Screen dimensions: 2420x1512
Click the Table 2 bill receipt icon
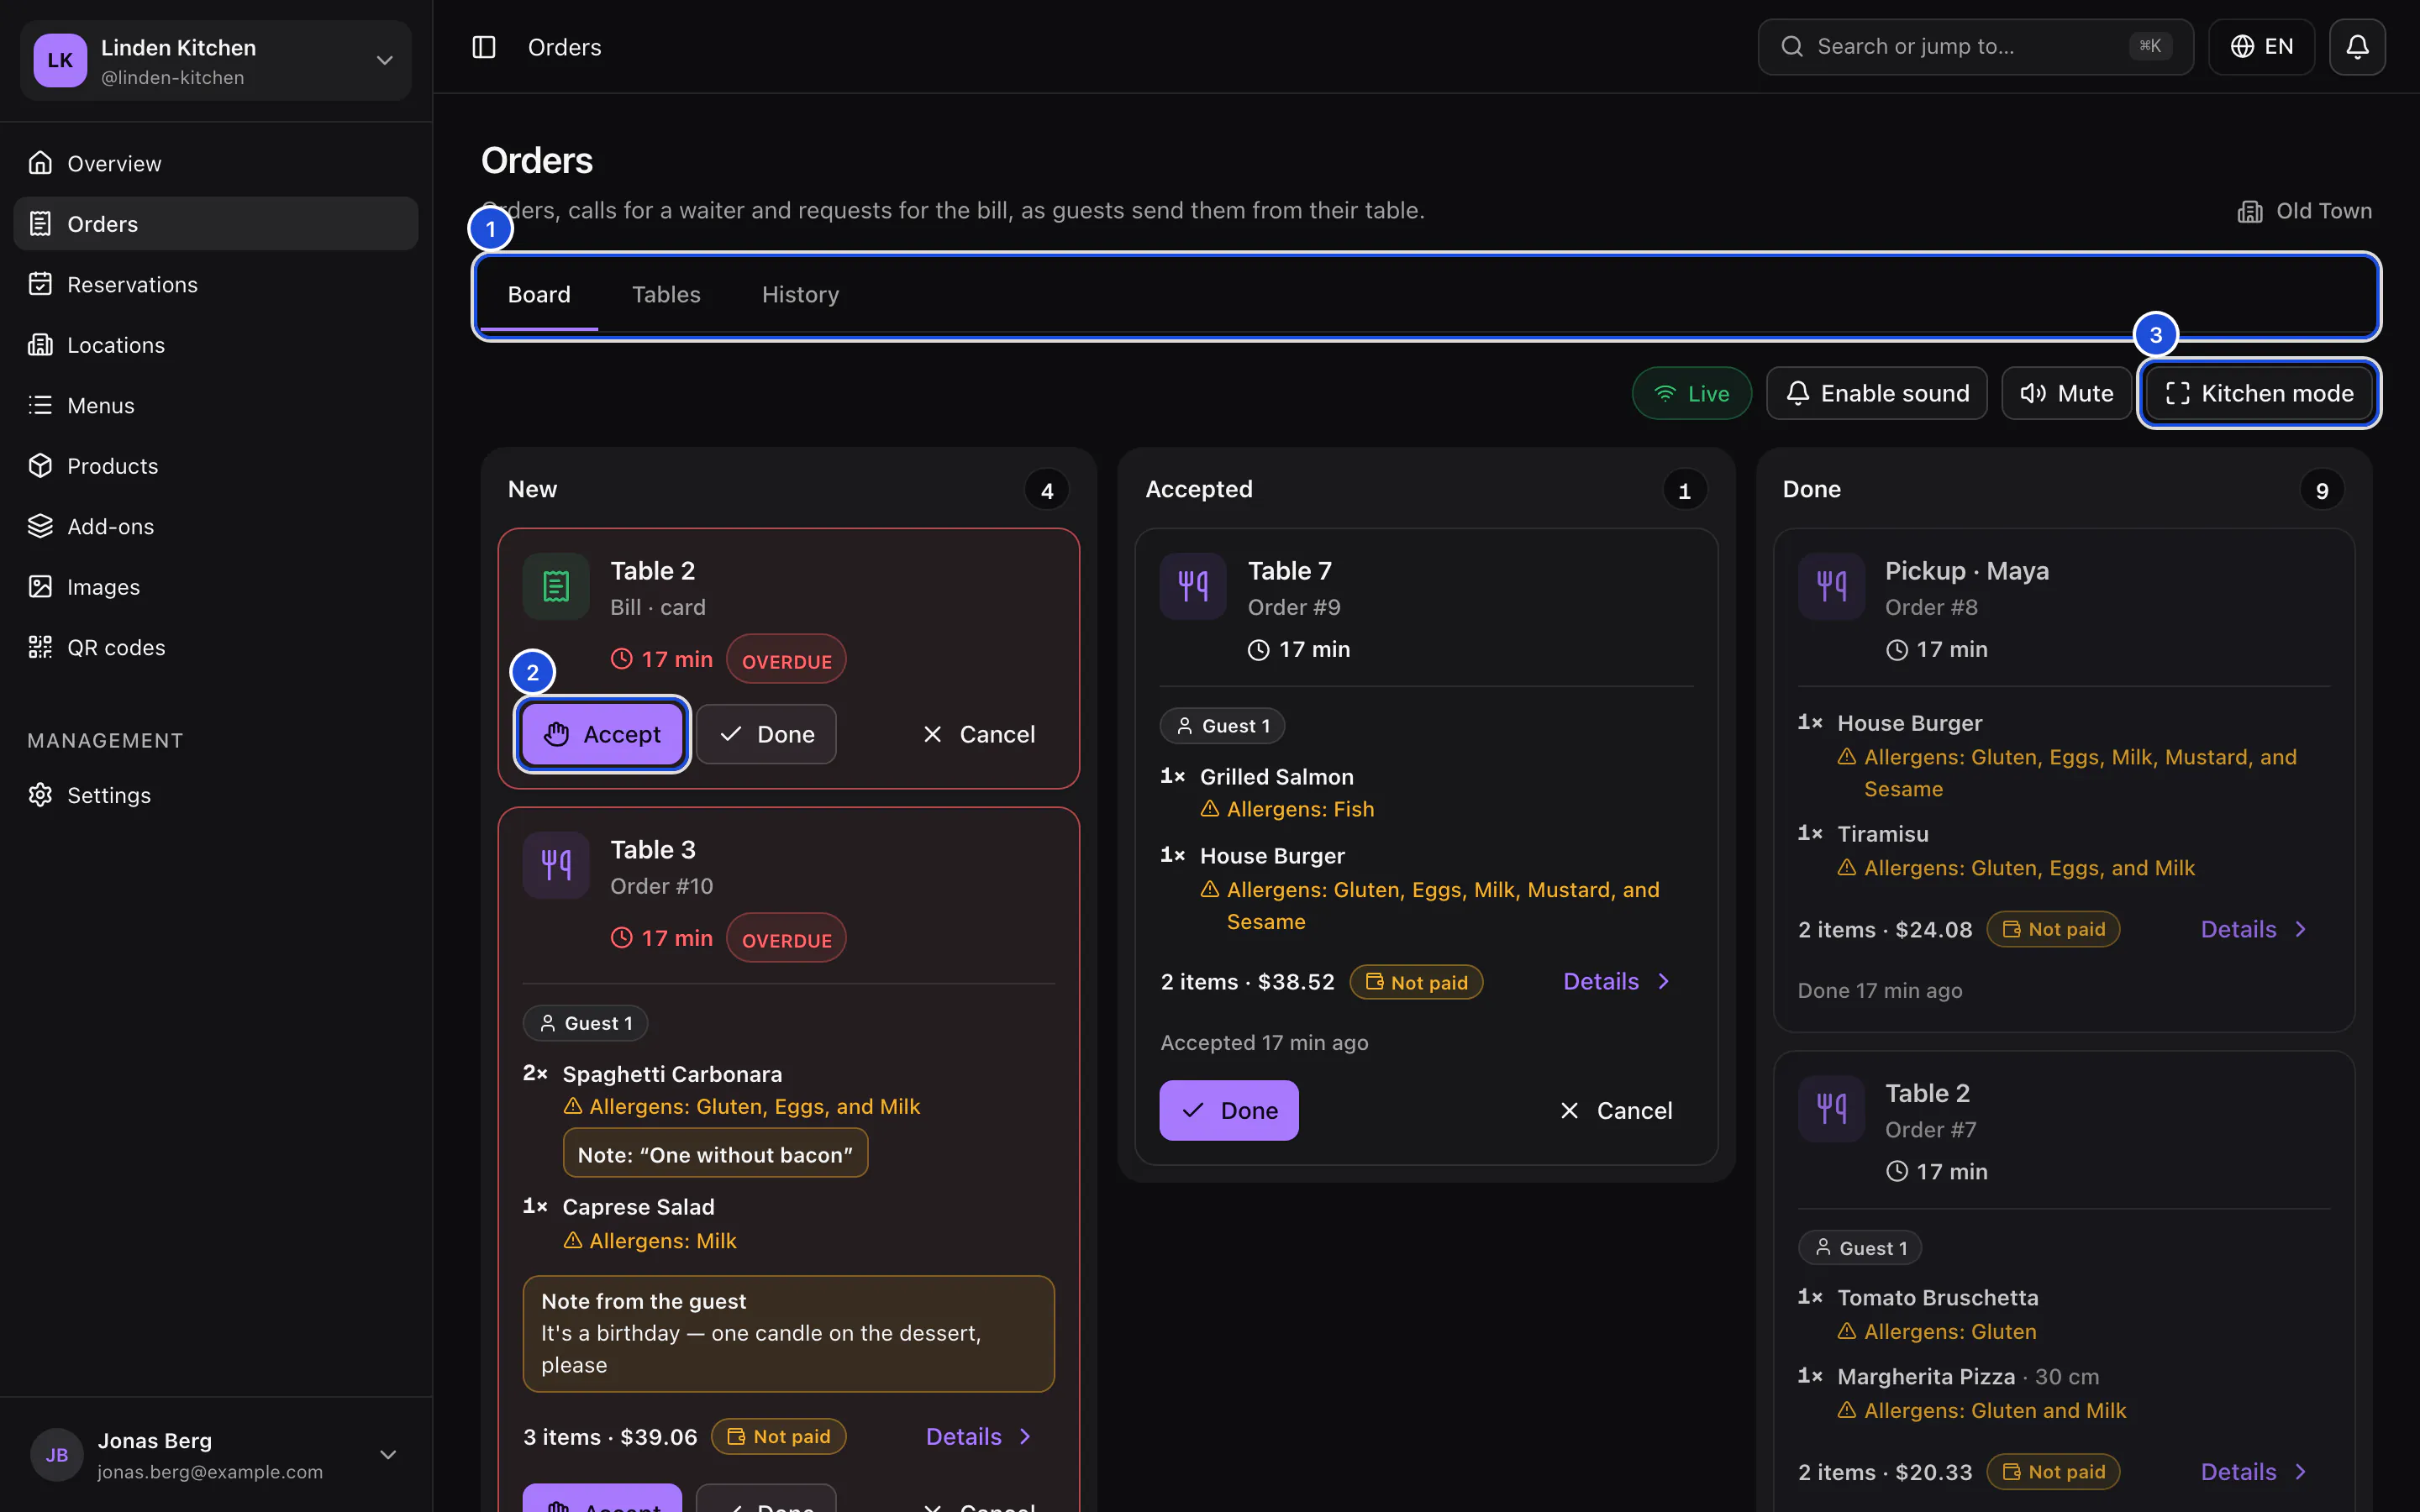tap(556, 586)
